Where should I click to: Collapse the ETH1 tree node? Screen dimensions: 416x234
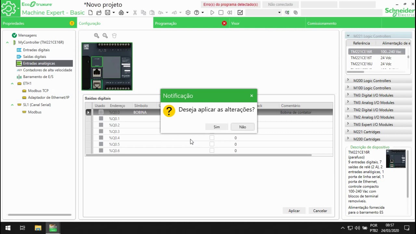(x=12, y=84)
